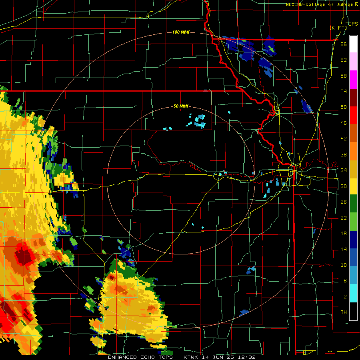The height and width of the screenshot is (360, 360).
Task: Click the burnt orange swatch below red
Action: (x=353, y=133)
